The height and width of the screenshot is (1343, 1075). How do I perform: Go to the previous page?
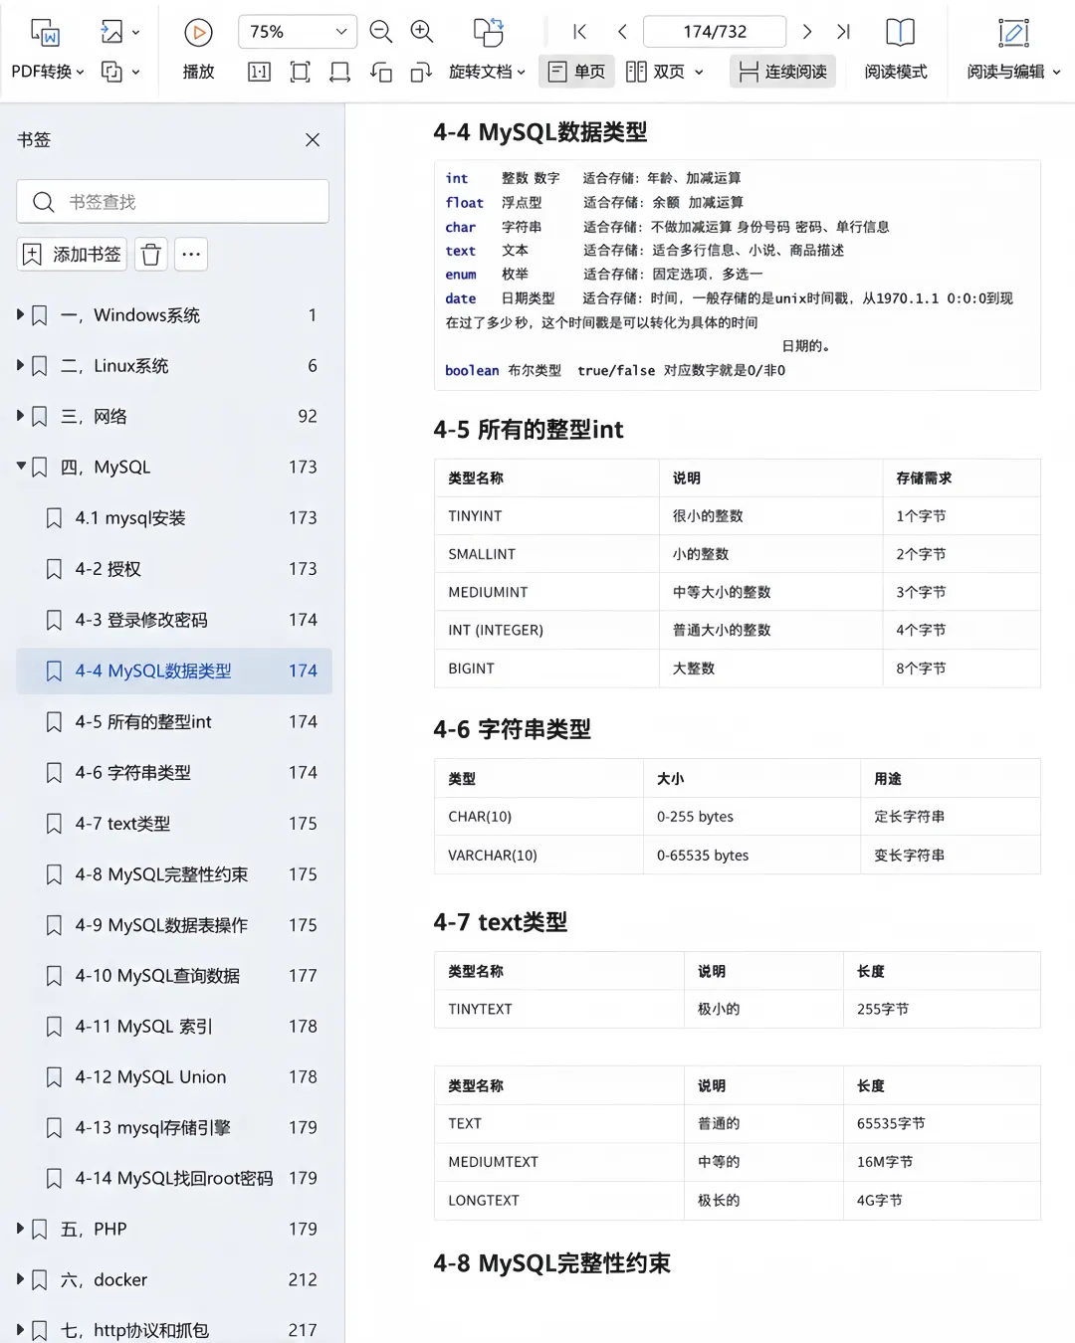tap(622, 32)
